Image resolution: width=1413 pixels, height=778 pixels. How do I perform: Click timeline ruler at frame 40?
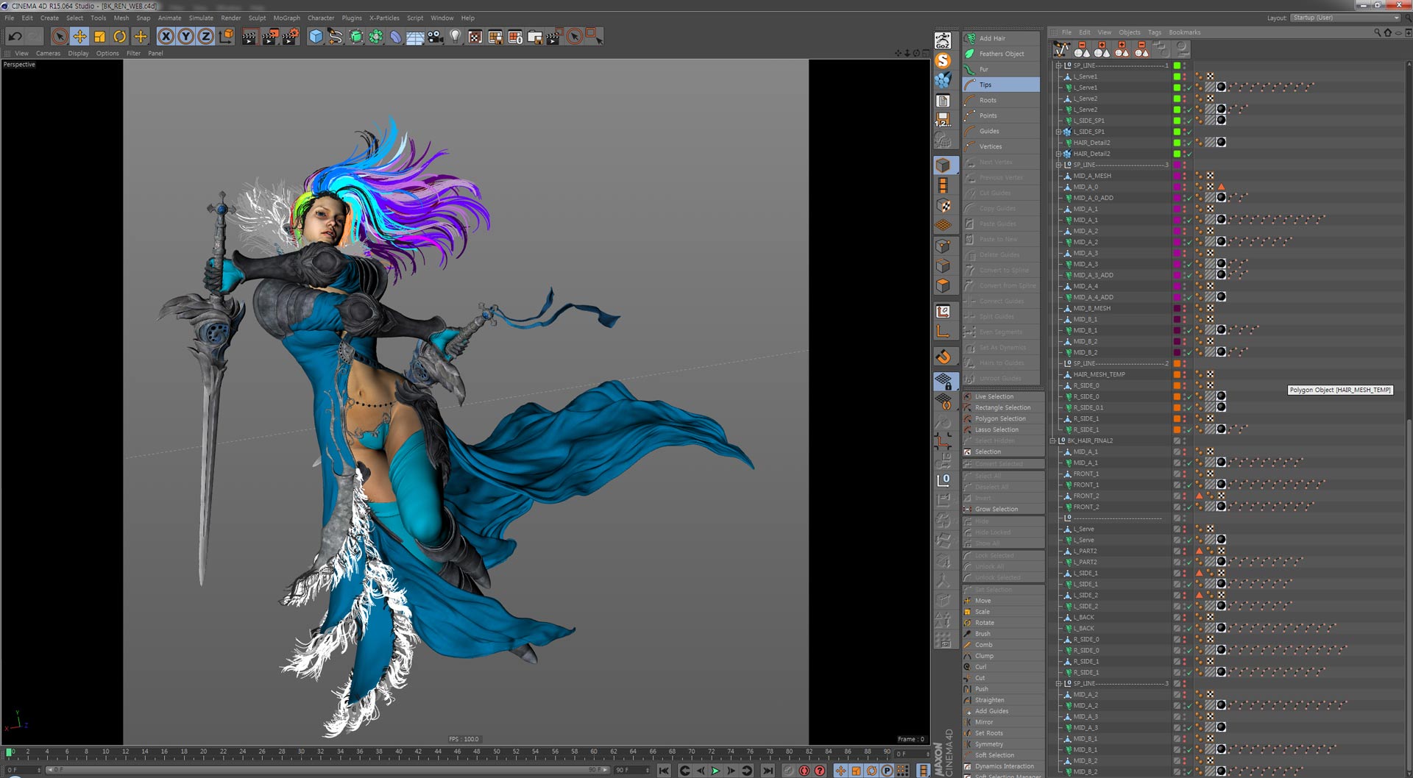click(398, 752)
